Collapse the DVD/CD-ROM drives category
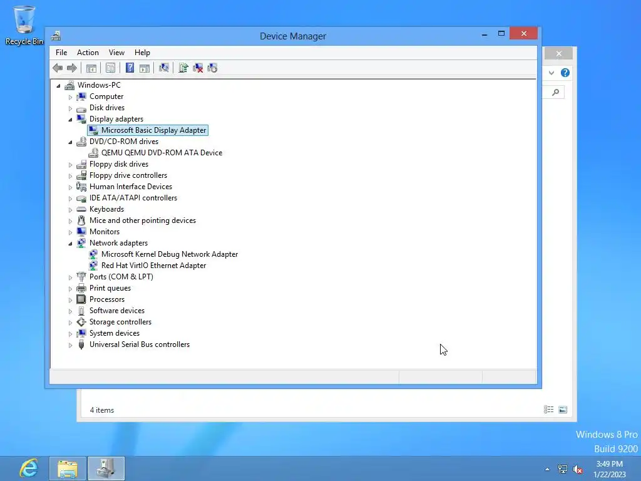641x481 pixels. (x=70, y=142)
